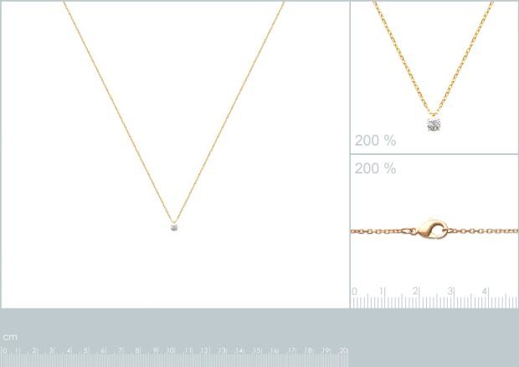Click the 3 mark on the small clasp ruler
Image resolution: width=519 pixels, height=367 pixels.
click(x=450, y=291)
